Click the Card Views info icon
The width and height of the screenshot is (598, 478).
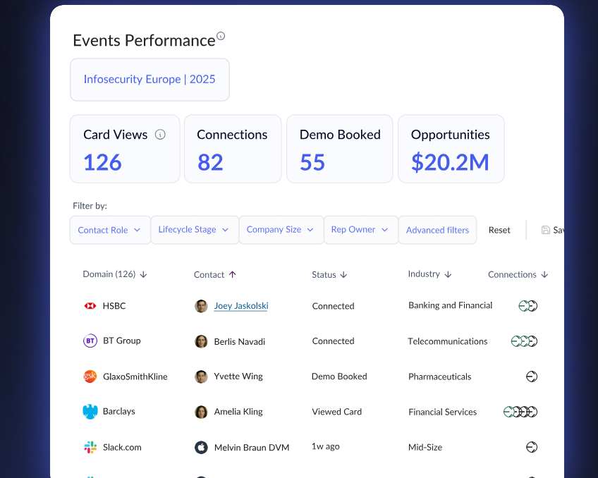pyautogui.click(x=160, y=135)
